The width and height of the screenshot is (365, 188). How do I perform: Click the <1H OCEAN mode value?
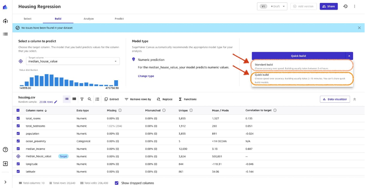tap(219, 141)
